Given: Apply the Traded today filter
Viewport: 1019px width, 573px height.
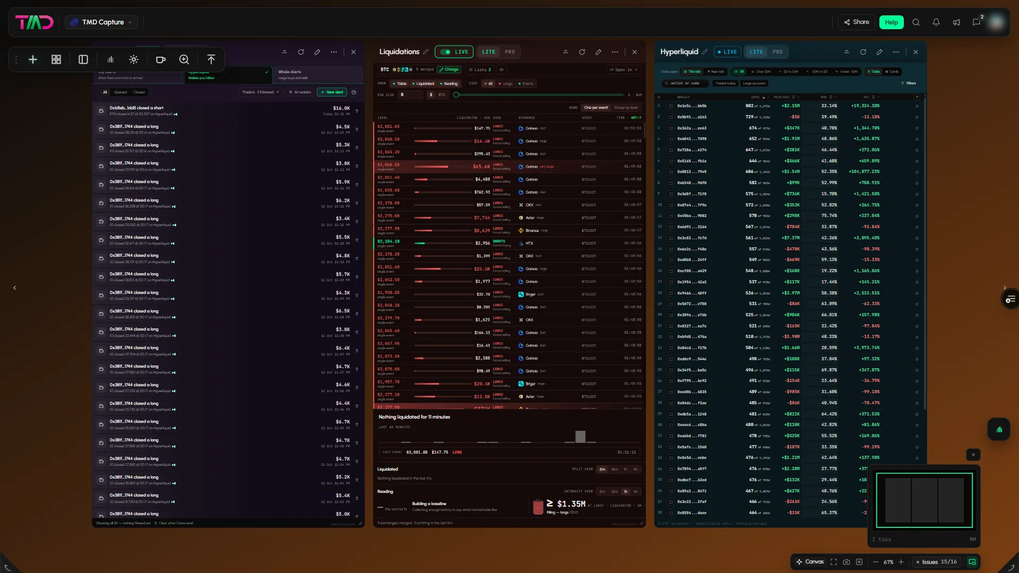Looking at the screenshot, I should [x=725, y=83].
